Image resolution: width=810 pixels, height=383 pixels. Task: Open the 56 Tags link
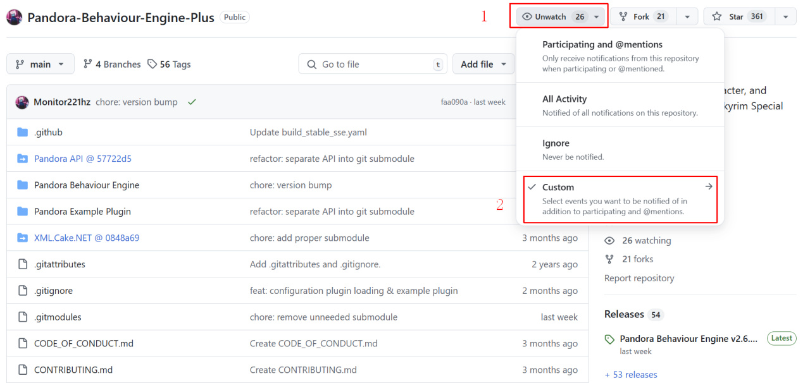(x=169, y=64)
